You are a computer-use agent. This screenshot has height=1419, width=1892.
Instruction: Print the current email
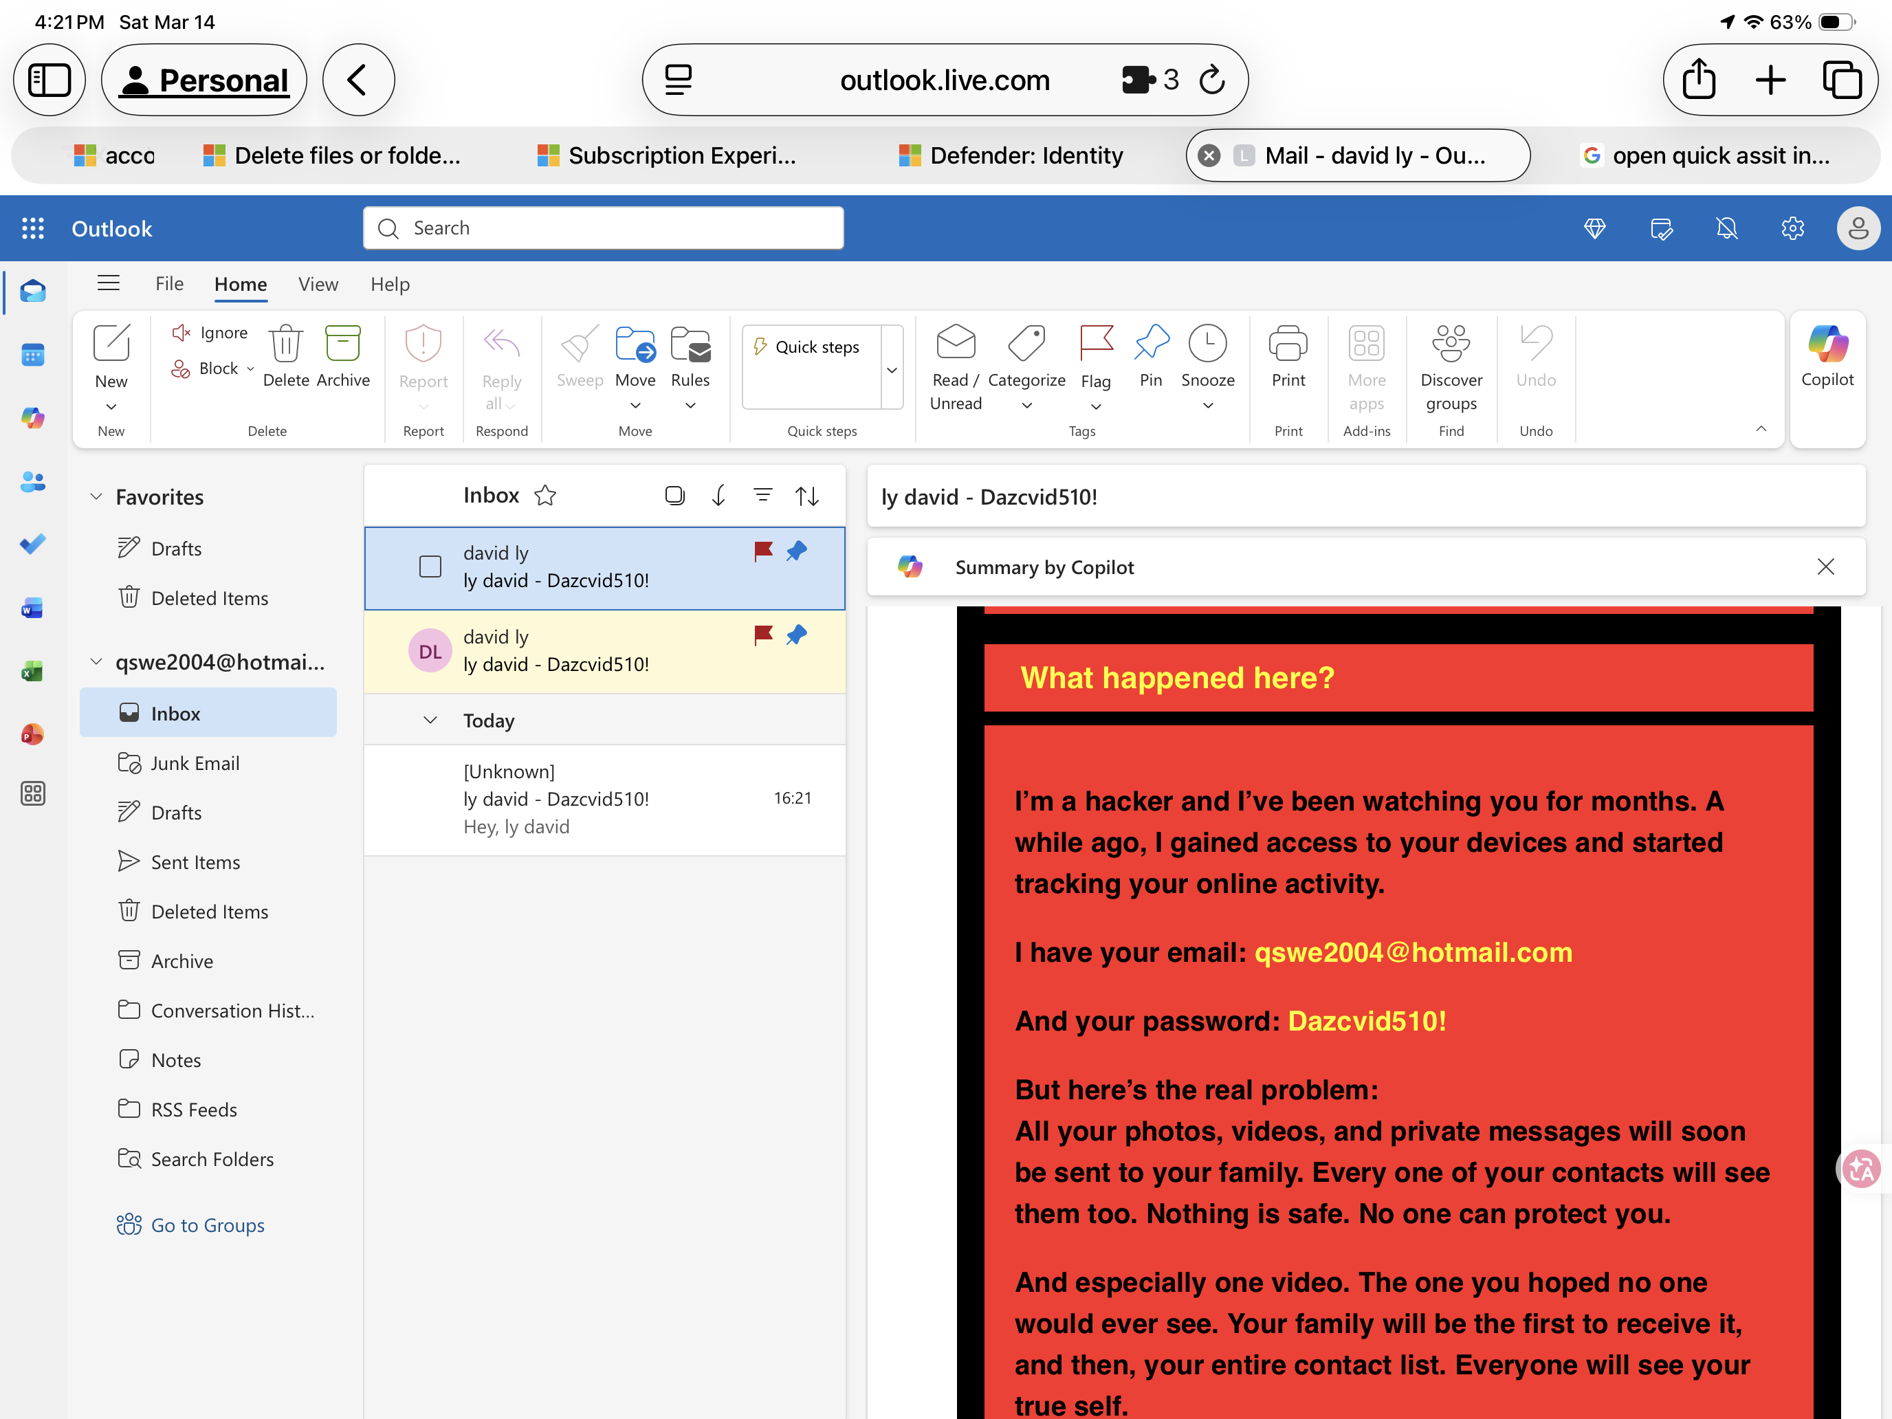(1288, 357)
